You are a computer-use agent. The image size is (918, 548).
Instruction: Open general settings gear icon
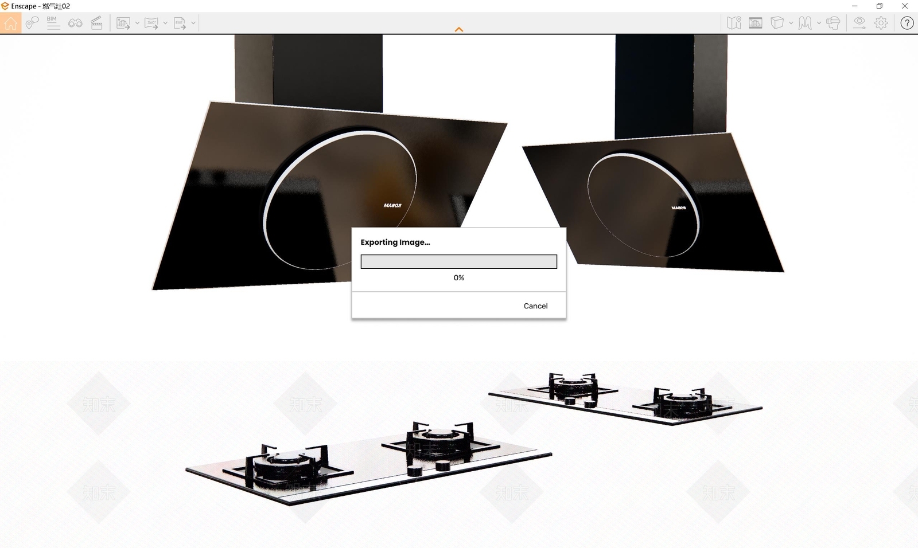coord(881,23)
